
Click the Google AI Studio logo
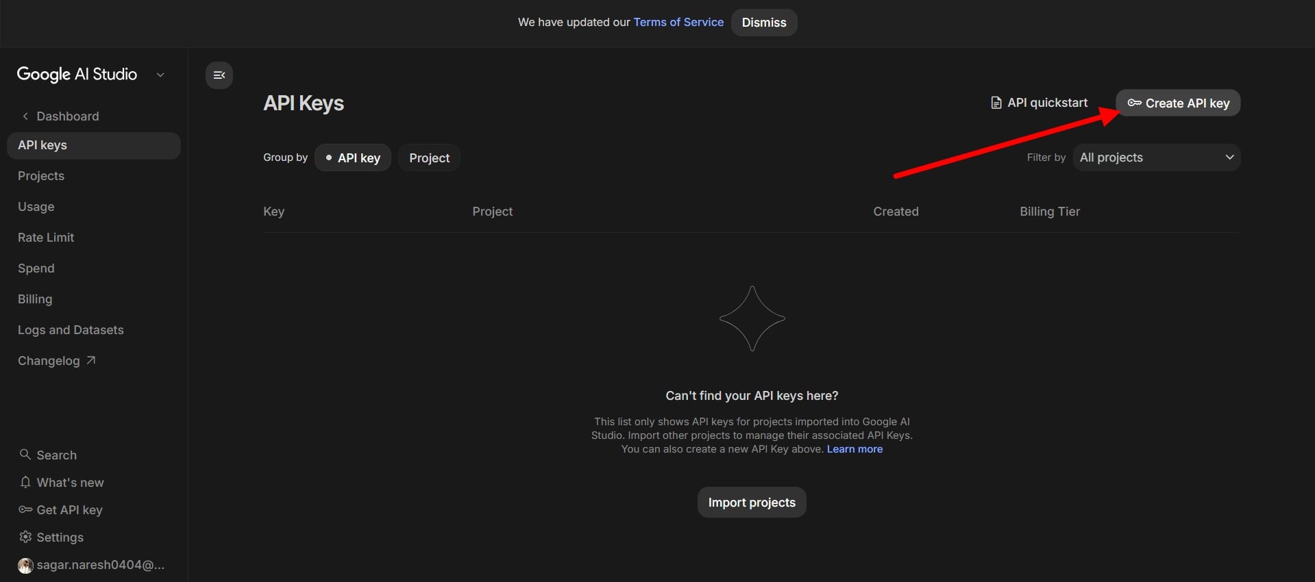pyautogui.click(x=77, y=75)
